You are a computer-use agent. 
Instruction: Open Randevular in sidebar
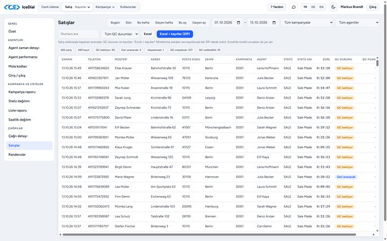tap(29, 155)
